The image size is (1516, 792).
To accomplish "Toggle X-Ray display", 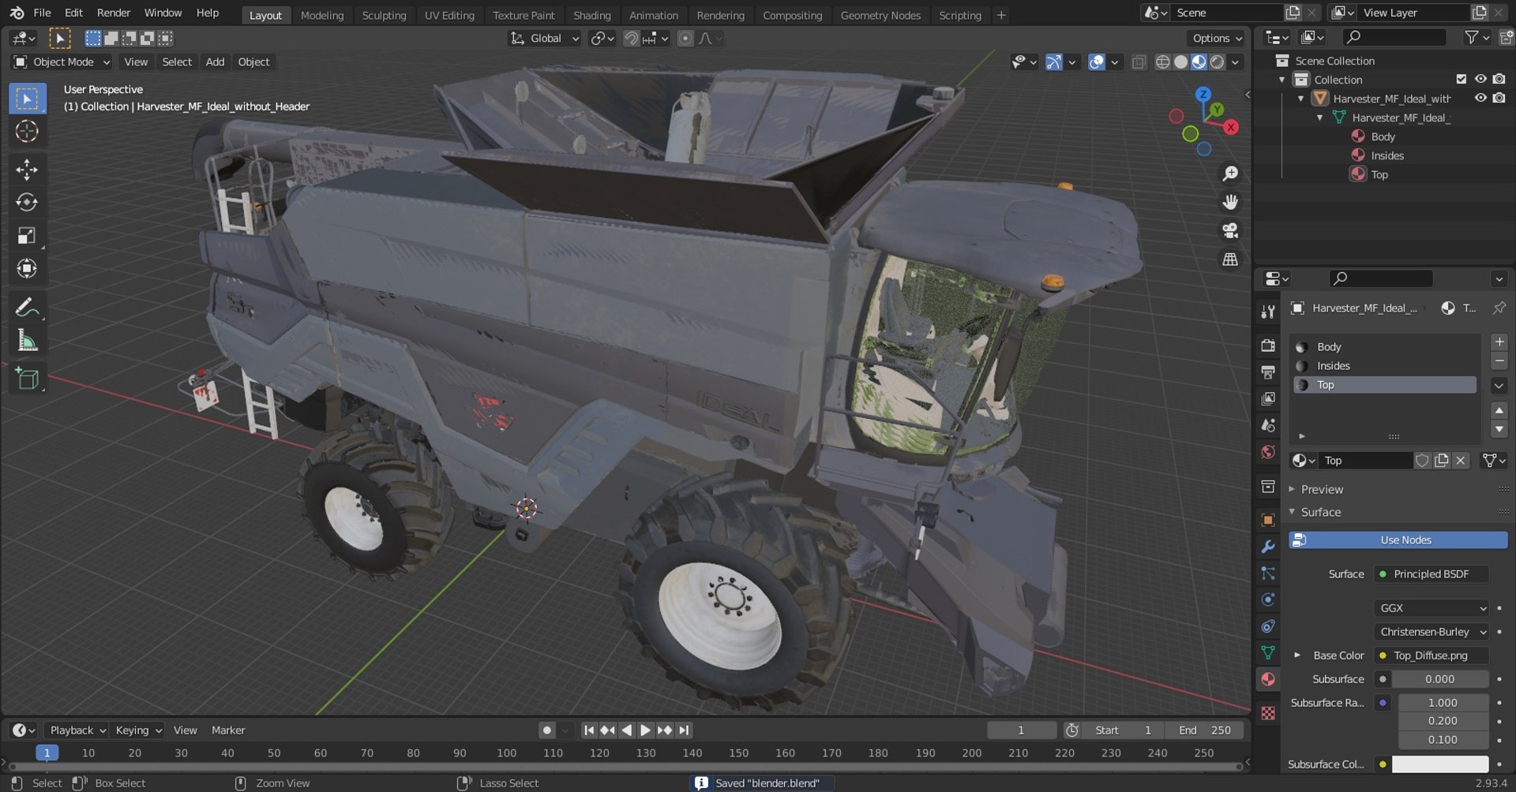I will 1139,62.
